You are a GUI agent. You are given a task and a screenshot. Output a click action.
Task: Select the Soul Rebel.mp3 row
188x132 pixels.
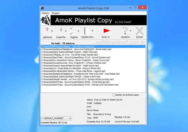click(93, 74)
